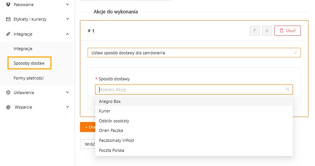Expand the Ustawienia menu chevron
This screenshot has height=166, width=315.
[67, 93]
